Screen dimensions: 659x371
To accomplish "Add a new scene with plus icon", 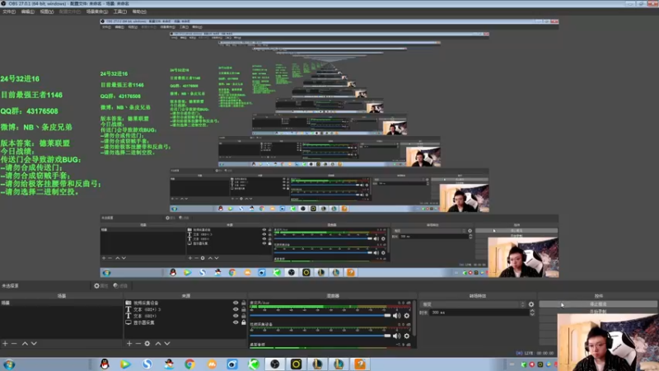I will click(5, 344).
